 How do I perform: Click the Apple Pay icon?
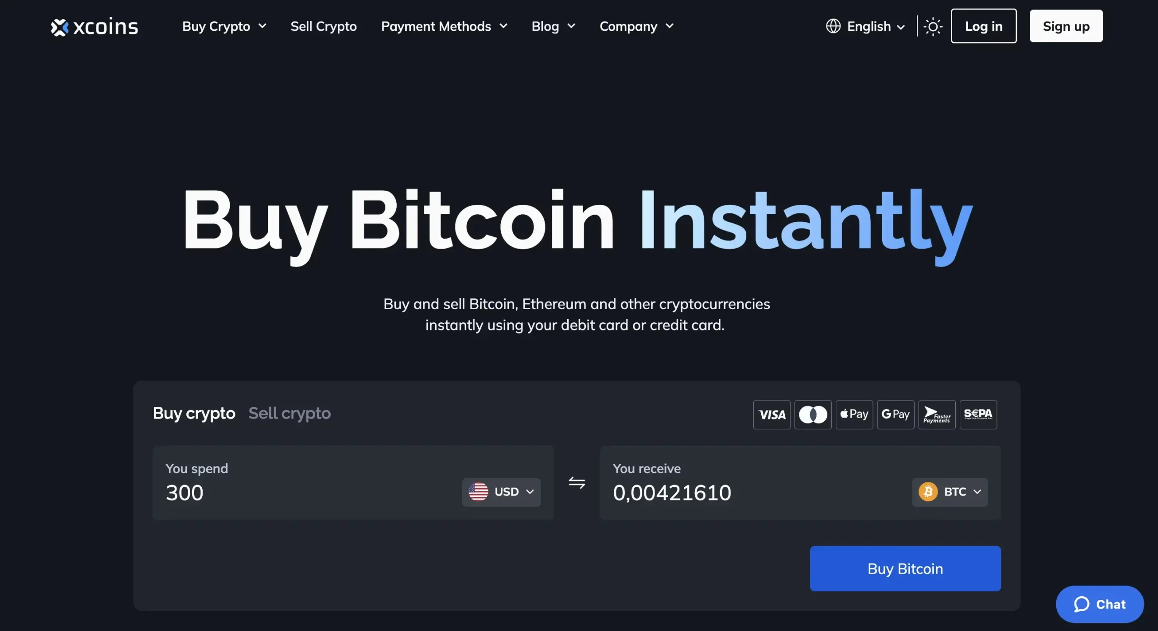[x=854, y=414]
